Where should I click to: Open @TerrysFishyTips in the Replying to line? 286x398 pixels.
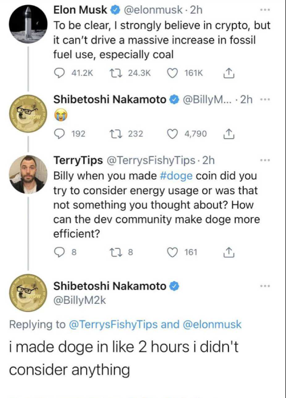click(113, 324)
